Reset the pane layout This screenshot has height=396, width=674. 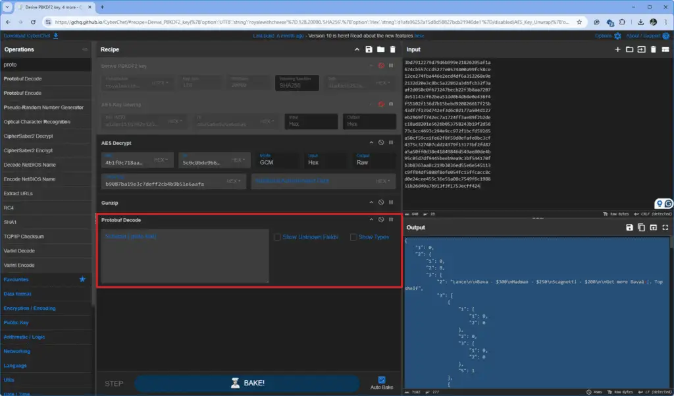pos(665,49)
